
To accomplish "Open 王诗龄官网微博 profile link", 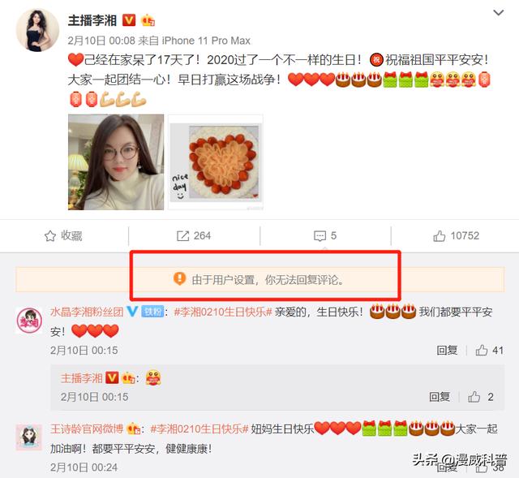I will pos(87,429).
